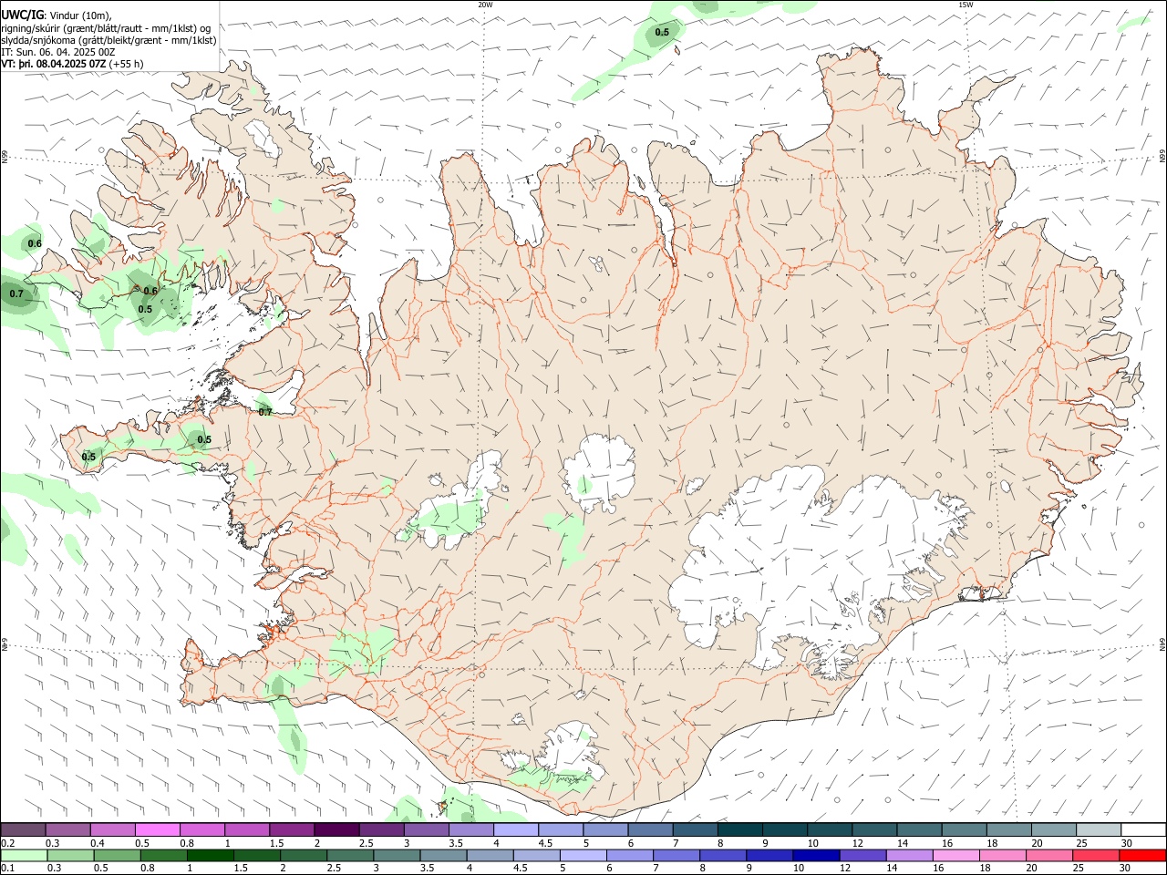Screen dimensions: 1167x875
Task: Select the lower legend swatch starting at 4
Action: pyautogui.click(x=490, y=855)
